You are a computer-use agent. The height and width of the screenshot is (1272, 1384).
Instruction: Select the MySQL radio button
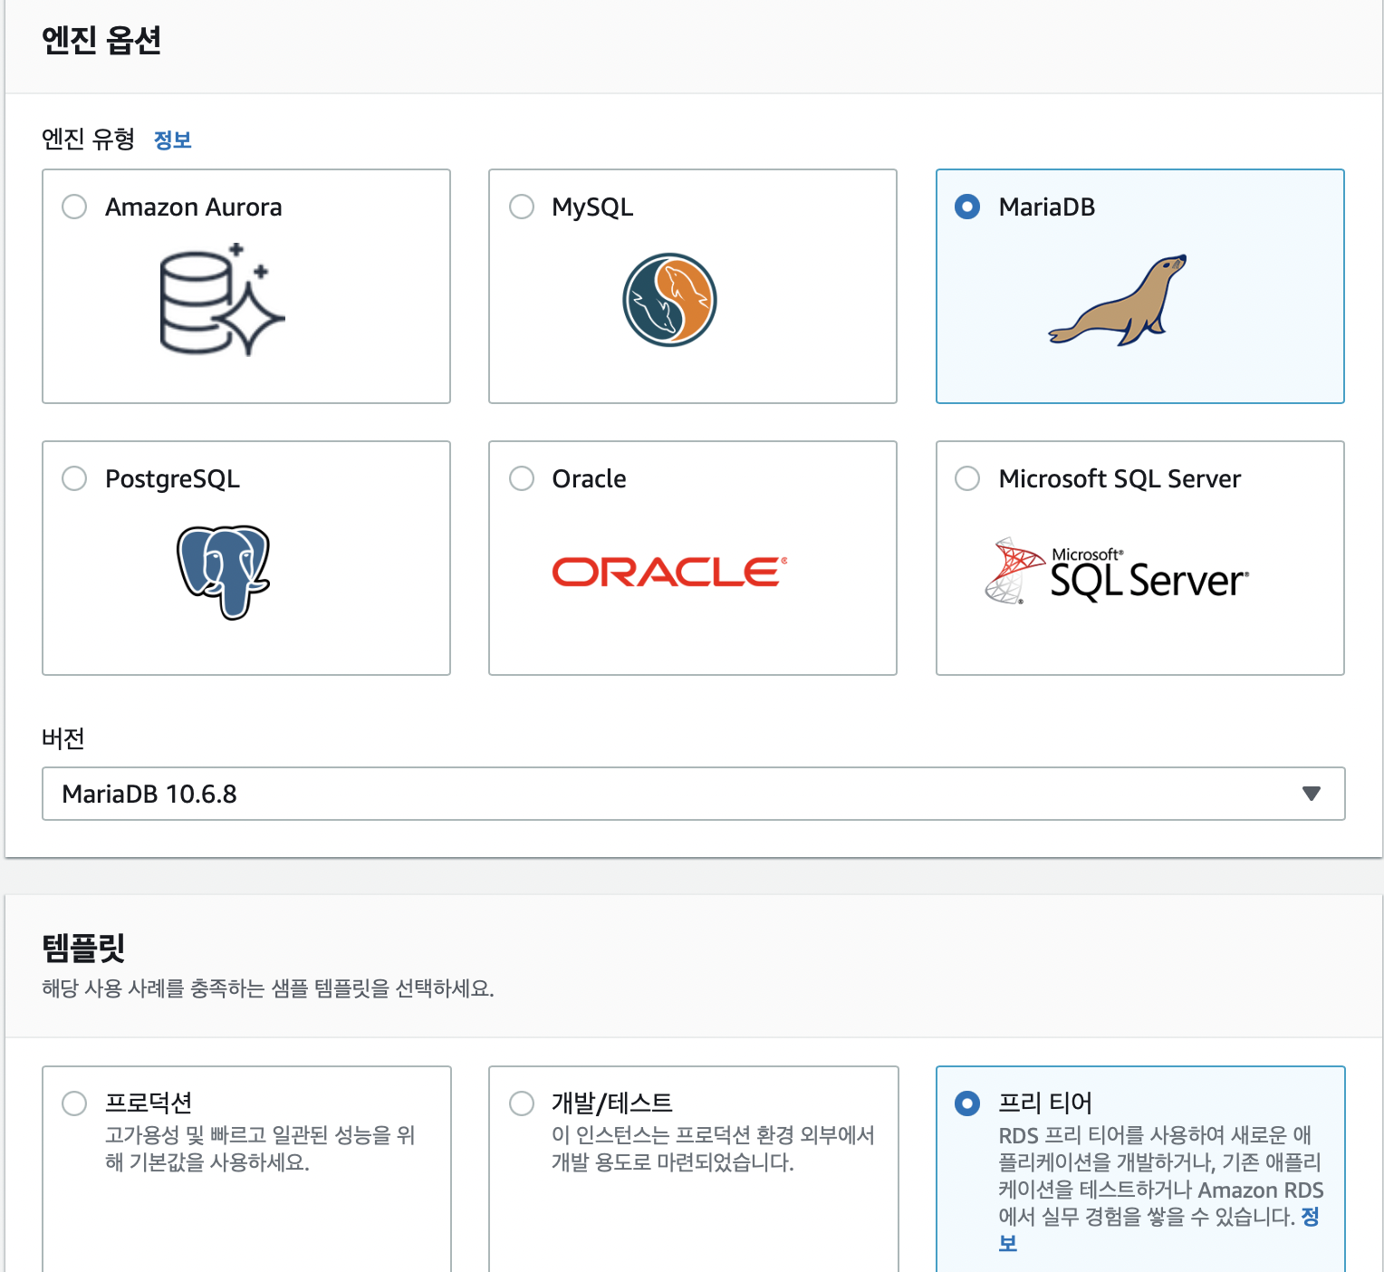click(522, 207)
